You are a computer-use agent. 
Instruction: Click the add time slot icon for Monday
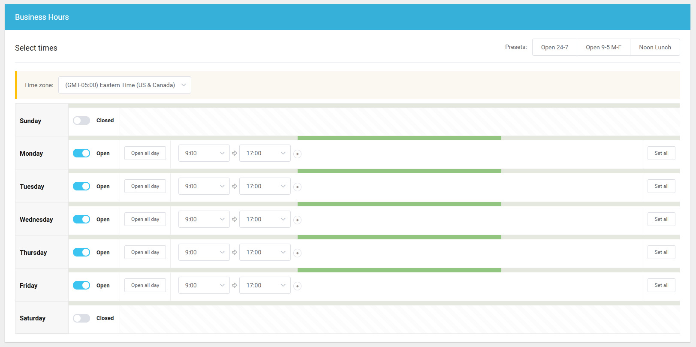click(297, 154)
